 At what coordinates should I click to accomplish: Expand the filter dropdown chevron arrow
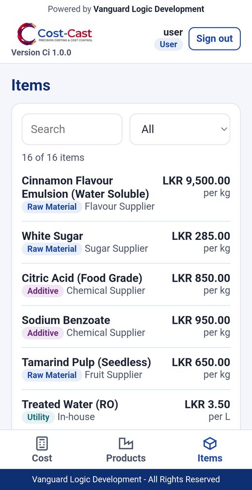tap(224, 129)
